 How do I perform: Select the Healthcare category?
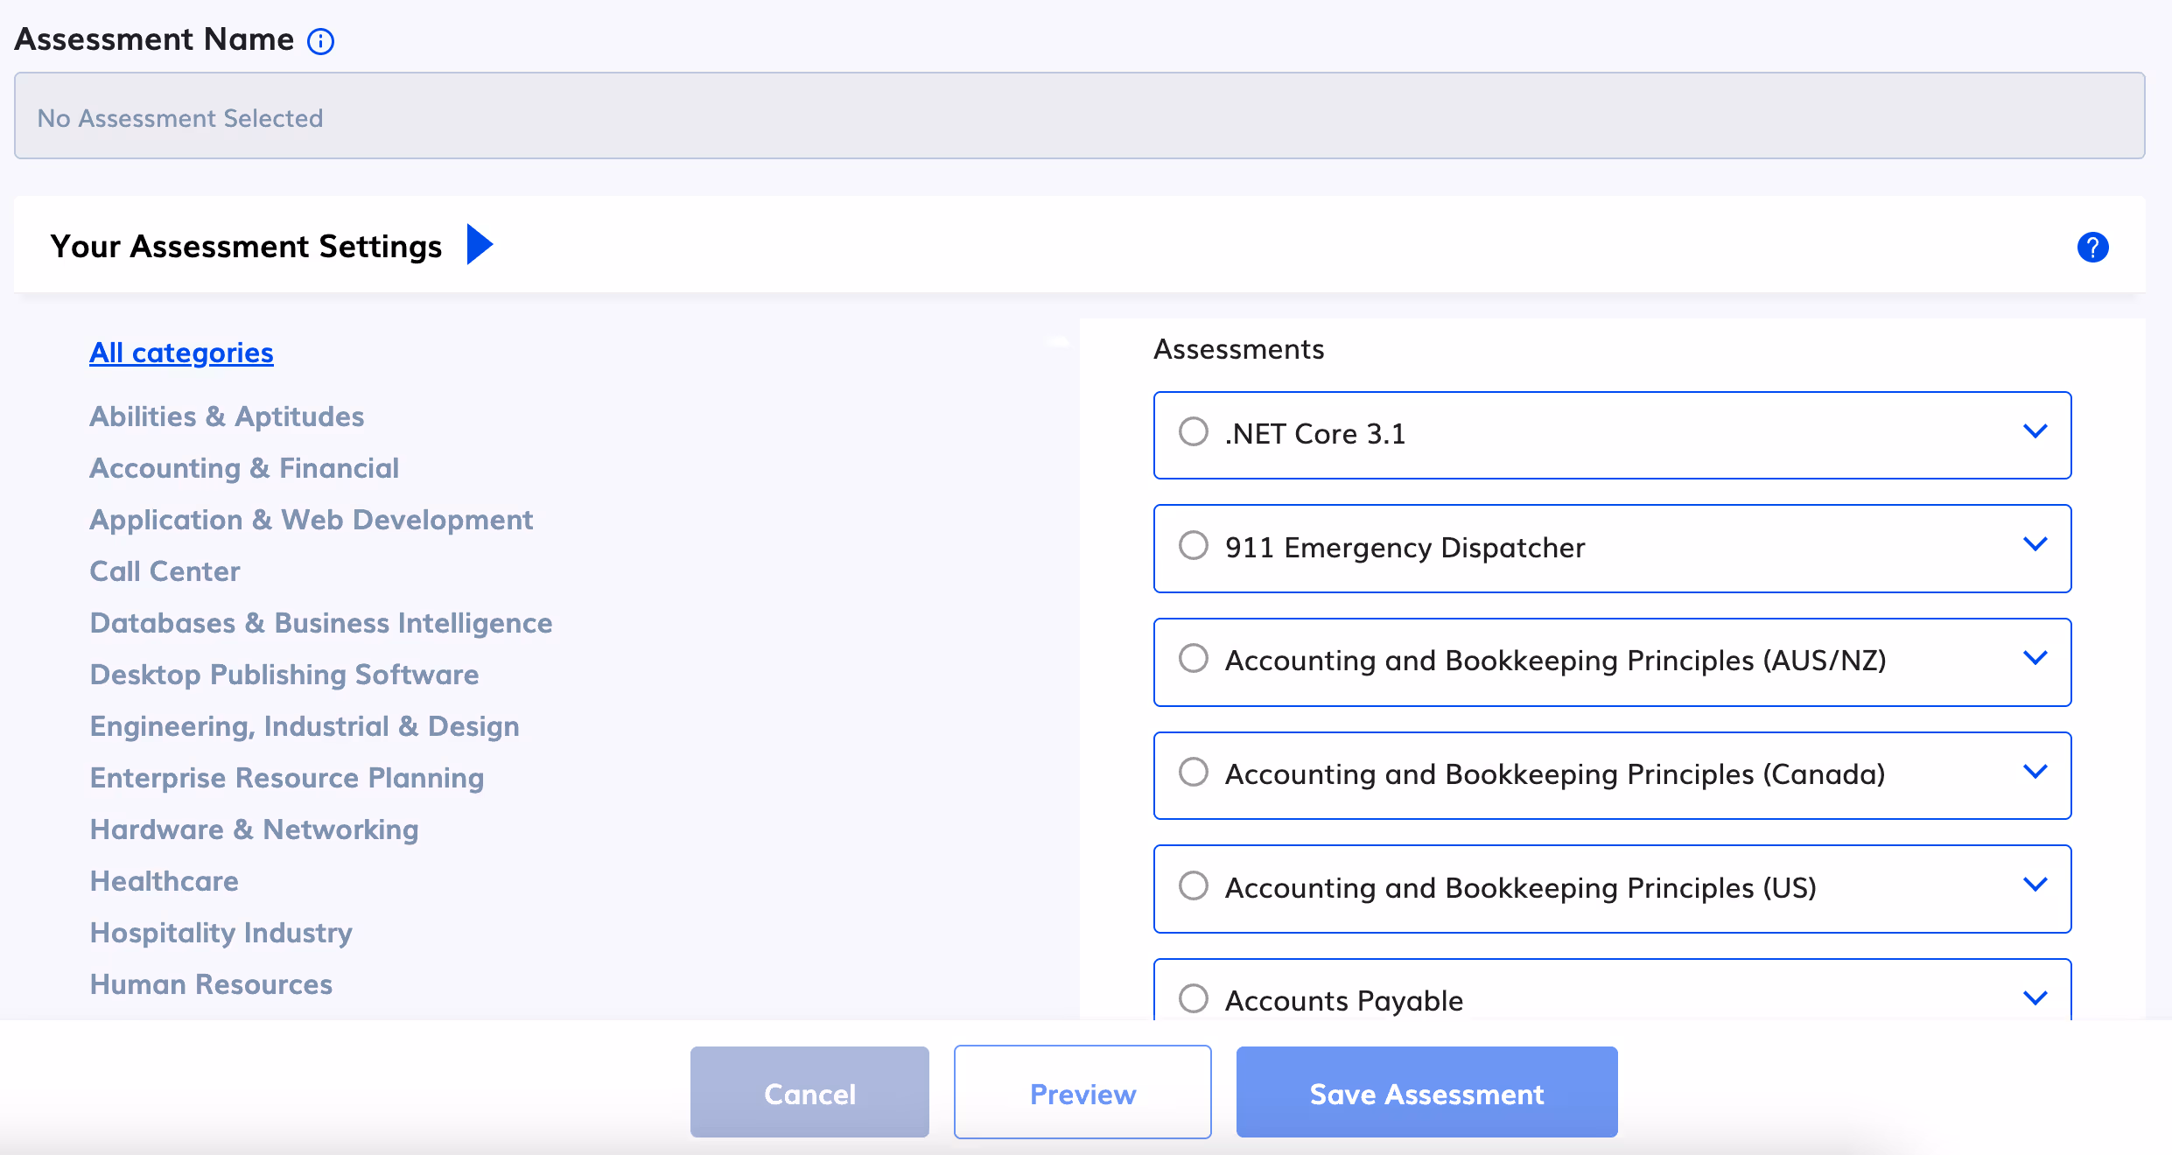pyautogui.click(x=164, y=881)
